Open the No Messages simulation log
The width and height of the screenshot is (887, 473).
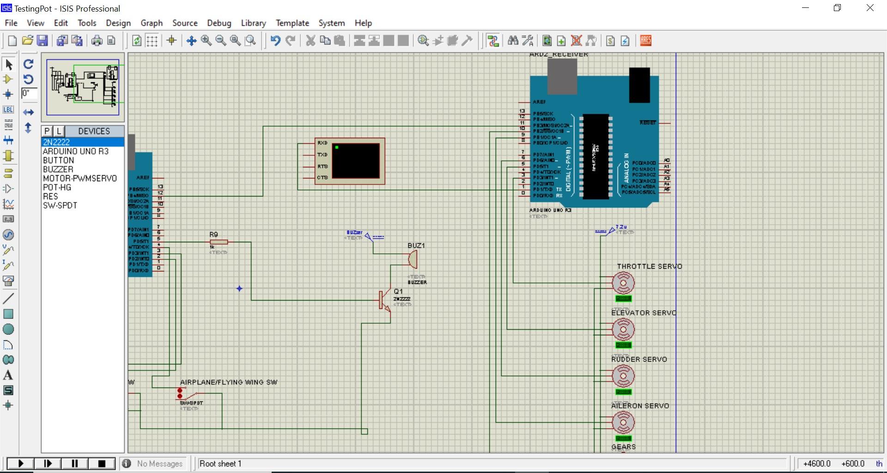coord(154,463)
